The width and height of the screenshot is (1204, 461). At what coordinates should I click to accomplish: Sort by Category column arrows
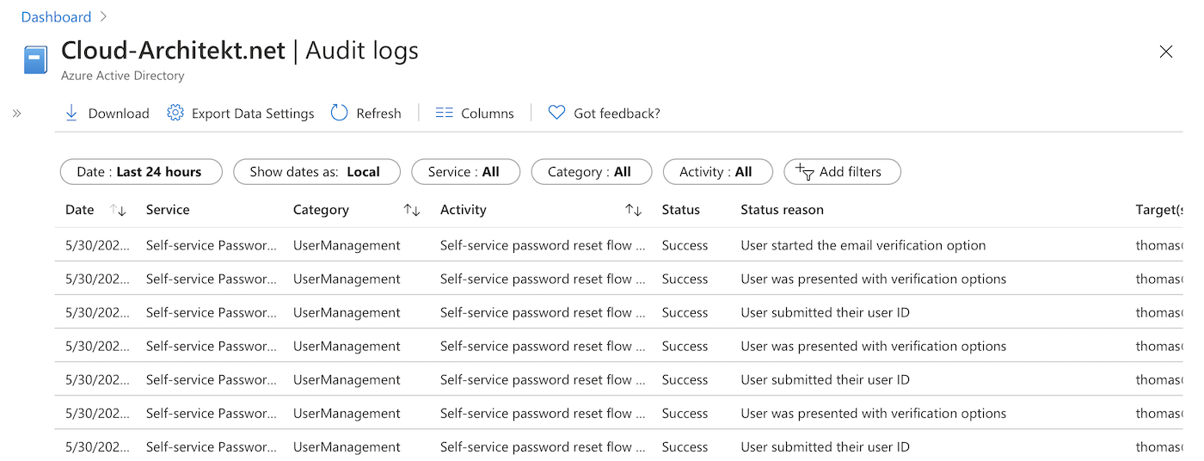pos(412,210)
